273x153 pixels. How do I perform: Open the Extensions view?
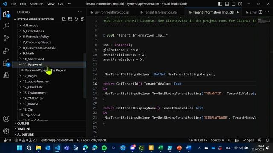click(x=6, y=63)
